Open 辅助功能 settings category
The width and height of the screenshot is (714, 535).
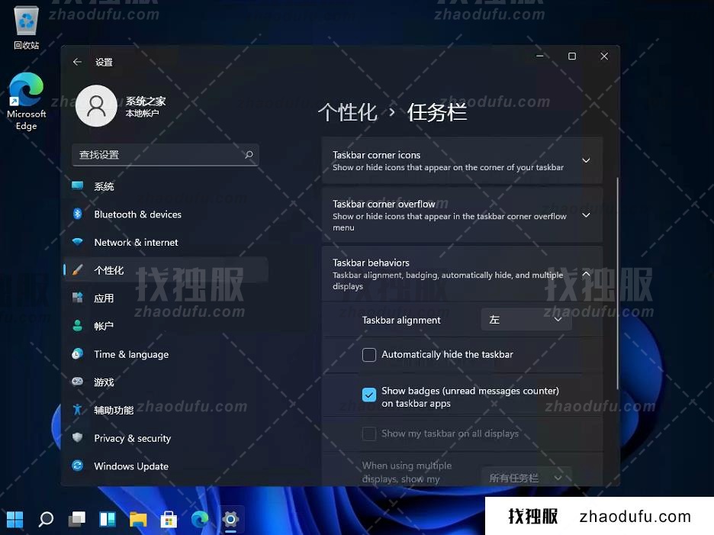166,410
